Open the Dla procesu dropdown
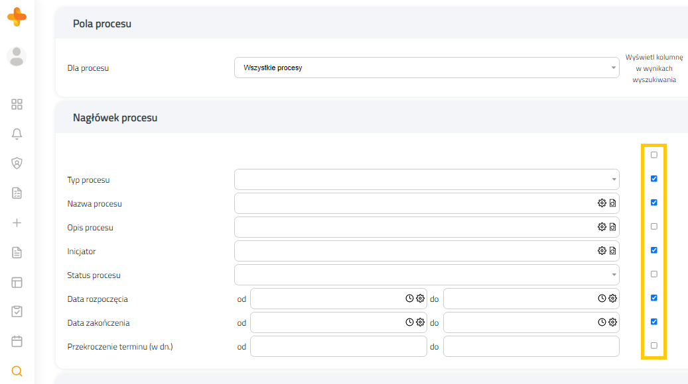Image resolution: width=688 pixels, height=384 pixels. [x=427, y=68]
